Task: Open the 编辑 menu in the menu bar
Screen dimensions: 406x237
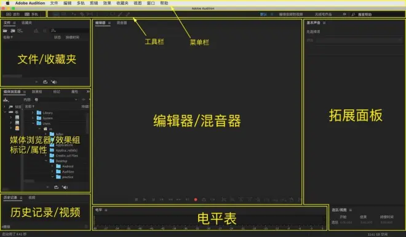Action: pyautogui.click(x=67, y=3)
